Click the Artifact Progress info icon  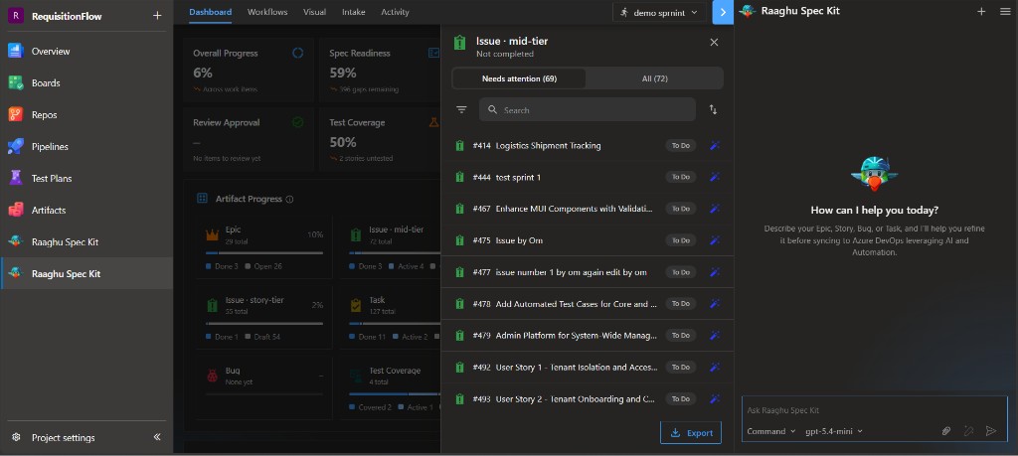coord(289,199)
